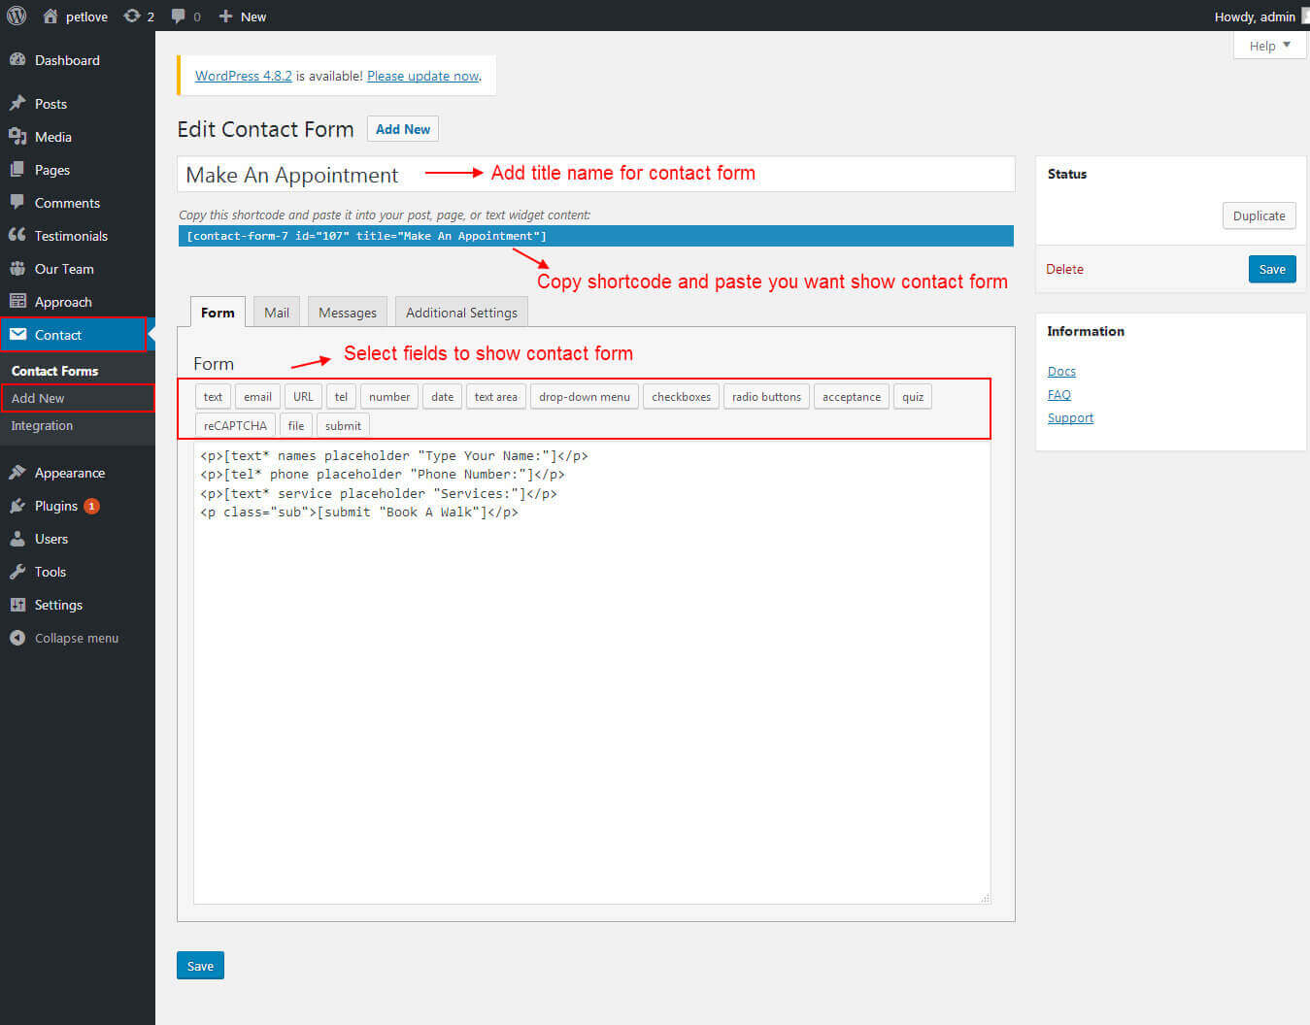Click the Please update now link
Image resolution: width=1310 pixels, height=1025 pixels.
click(423, 76)
